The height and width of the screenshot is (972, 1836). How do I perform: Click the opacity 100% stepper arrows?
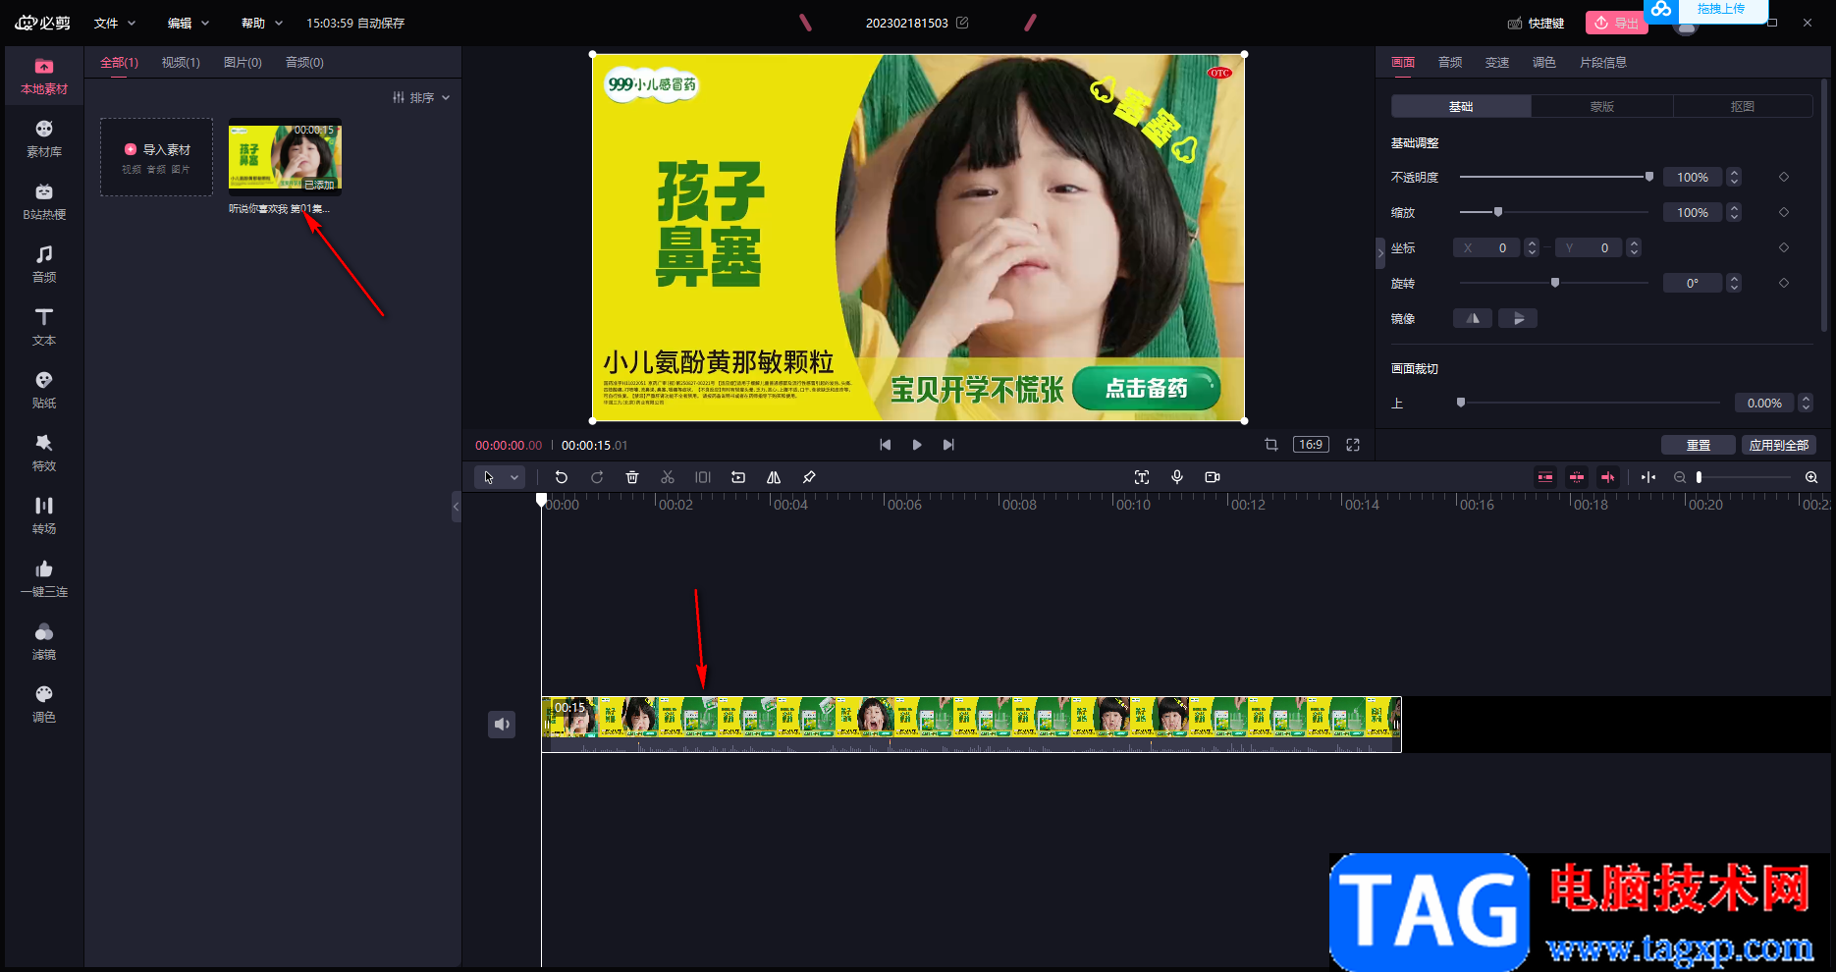[x=1734, y=177]
